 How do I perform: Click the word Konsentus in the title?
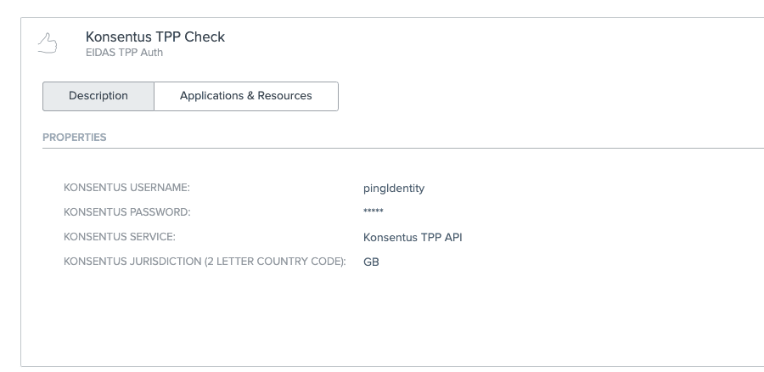pos(118,37)
